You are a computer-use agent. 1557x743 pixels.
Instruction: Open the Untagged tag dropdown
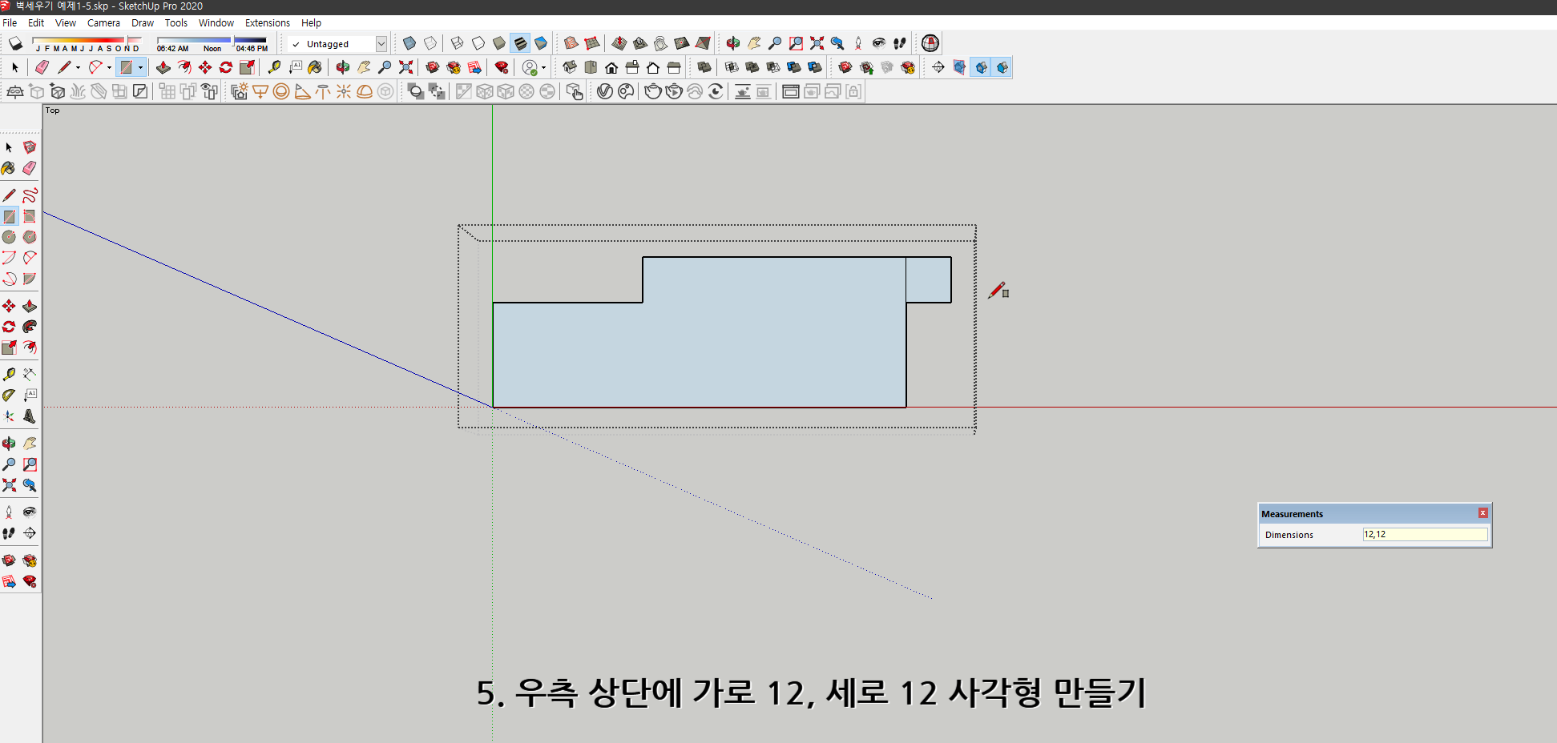click(381, 43)
